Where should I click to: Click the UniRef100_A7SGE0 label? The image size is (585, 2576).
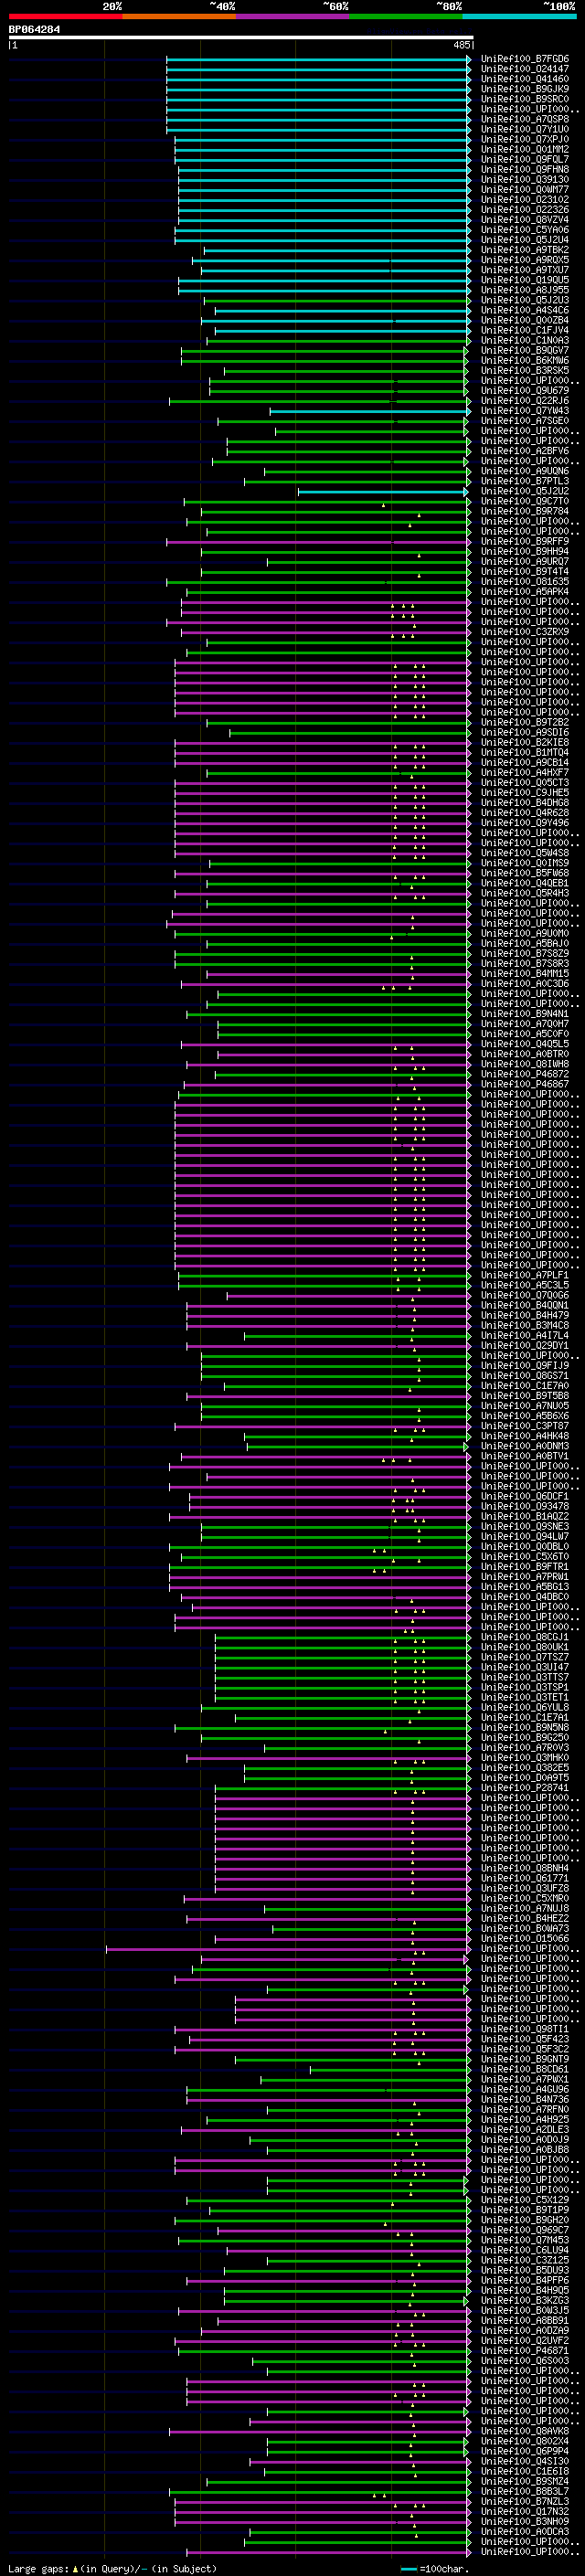tap(524, 421)
